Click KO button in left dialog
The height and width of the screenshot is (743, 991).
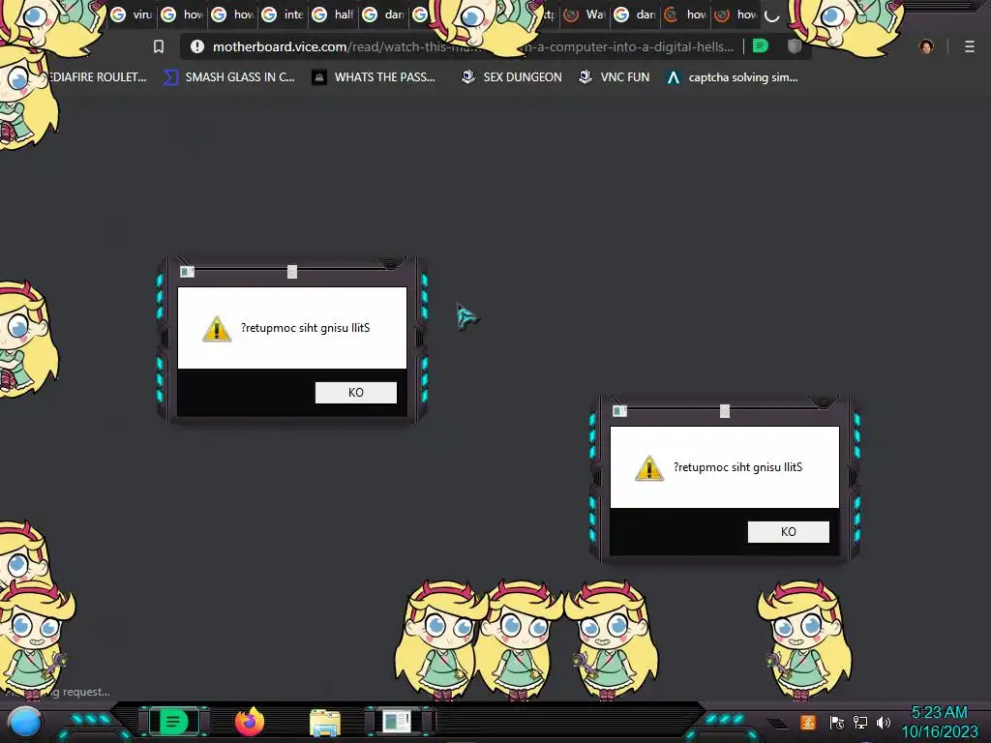[356, 393]
